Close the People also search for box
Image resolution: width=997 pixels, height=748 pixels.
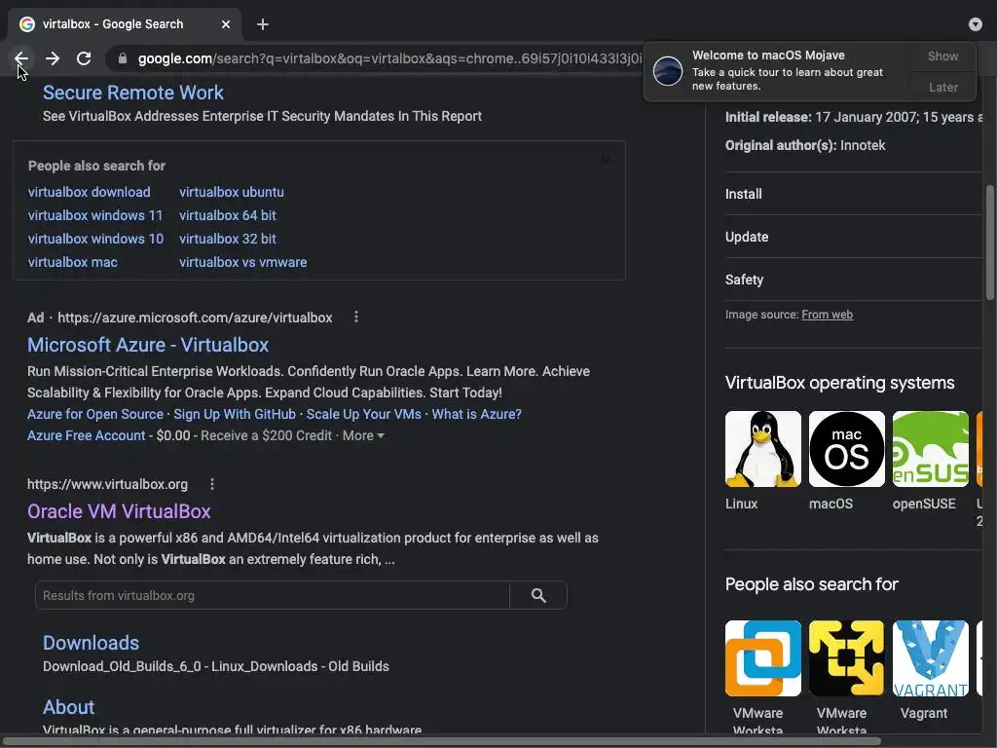[x=606, y=161]
